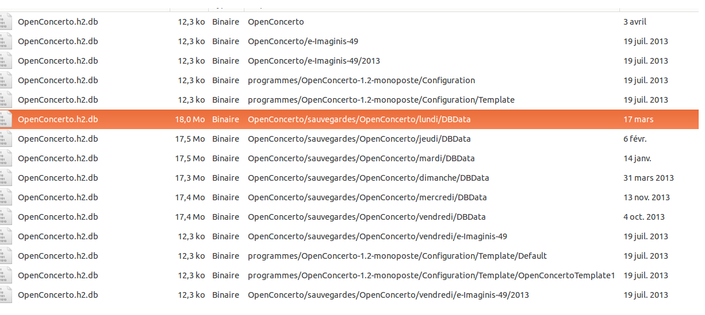The height and width of the screenshot is (315, 705).
Task: Click 'Binaire' in the 3 avril row
Action: (x=225, y=22)
